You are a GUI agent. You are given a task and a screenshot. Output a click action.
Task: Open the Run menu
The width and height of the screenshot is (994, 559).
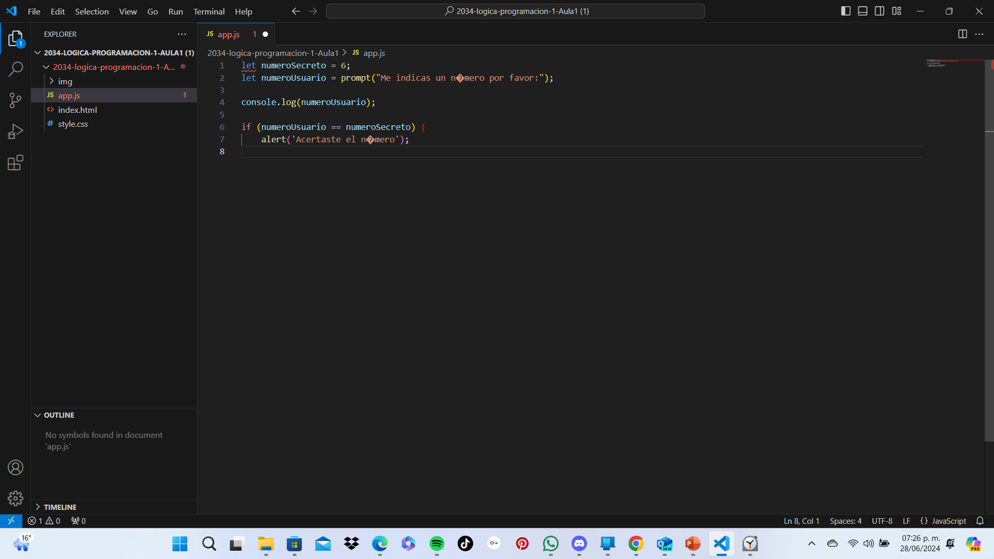[176, 11]
